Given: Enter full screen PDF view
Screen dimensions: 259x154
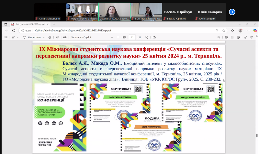Looking at the screenshot, I should pyautogui.click(x=246, y=37).
